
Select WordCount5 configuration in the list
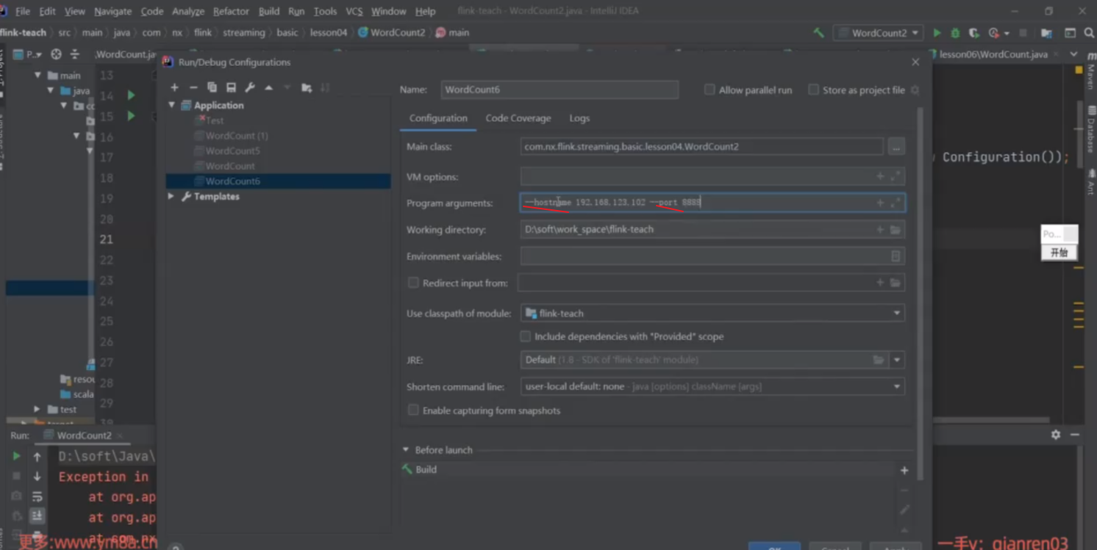click(232, 151)
